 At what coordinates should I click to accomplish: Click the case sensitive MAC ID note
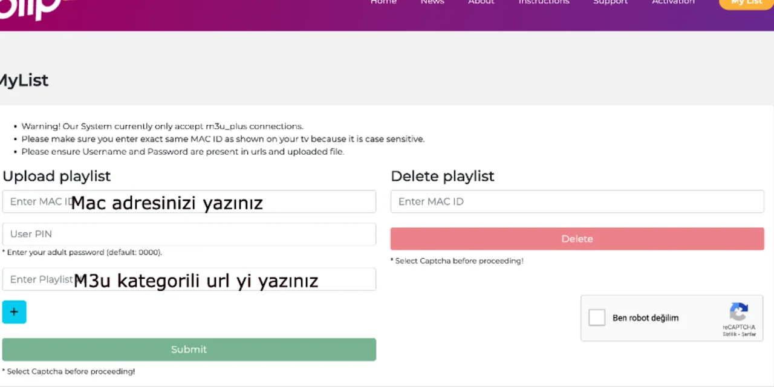(223, 139)
